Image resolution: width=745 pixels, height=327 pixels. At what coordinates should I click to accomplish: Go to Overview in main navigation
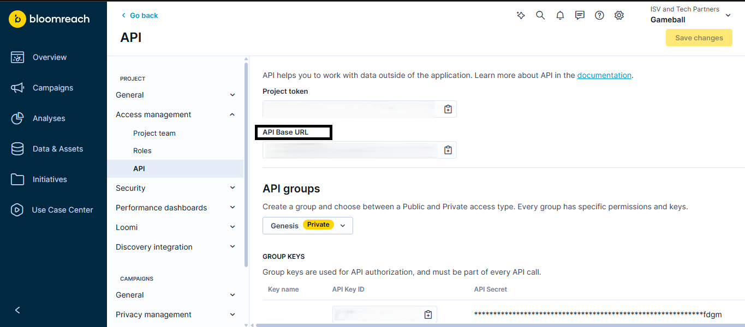pos(50,57)
